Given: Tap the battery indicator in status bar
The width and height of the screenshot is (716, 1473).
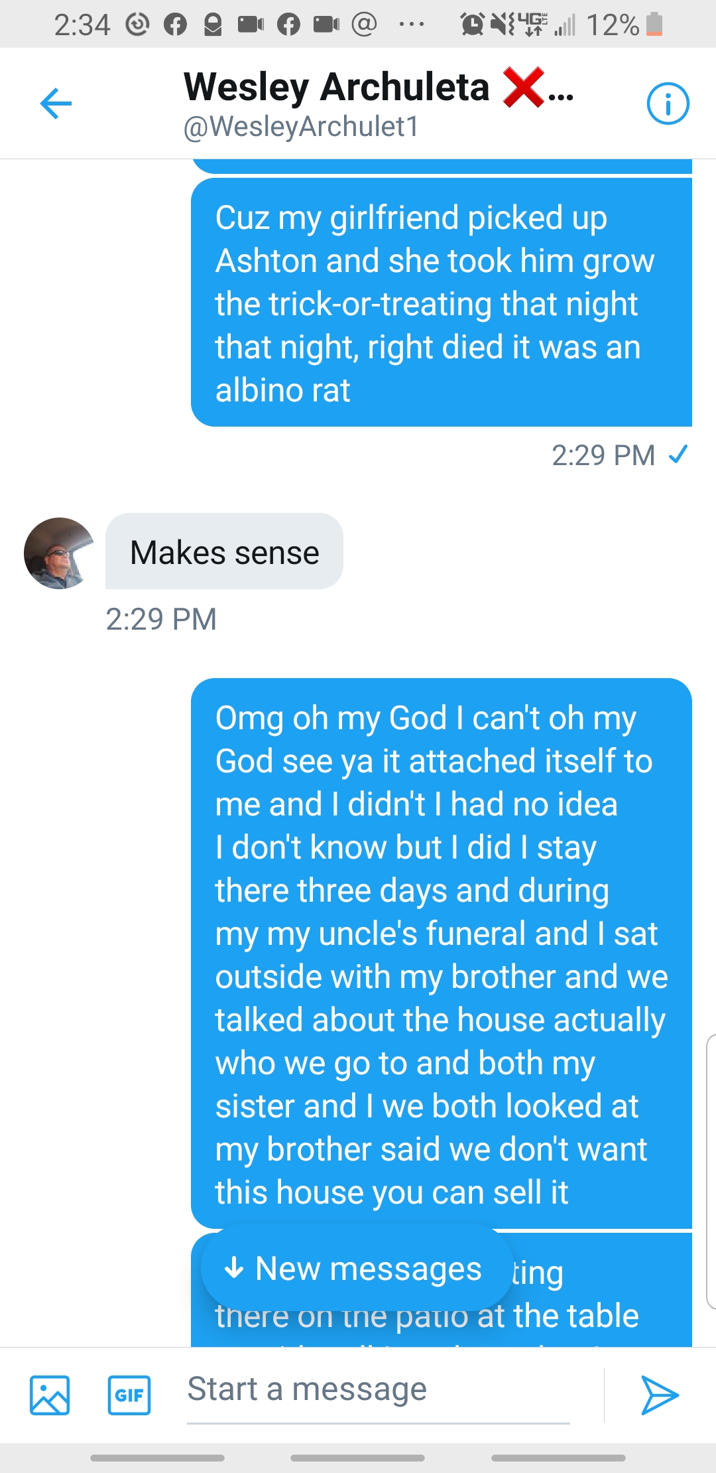Looking at the screenshot, I should [x=654, y=25].
